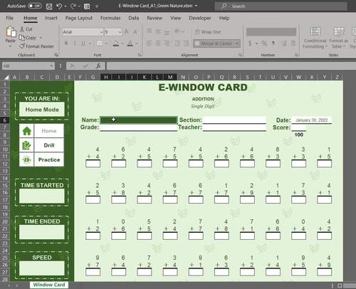
Task: Select the Window Card sheet tab
Action: click(49, 285)
